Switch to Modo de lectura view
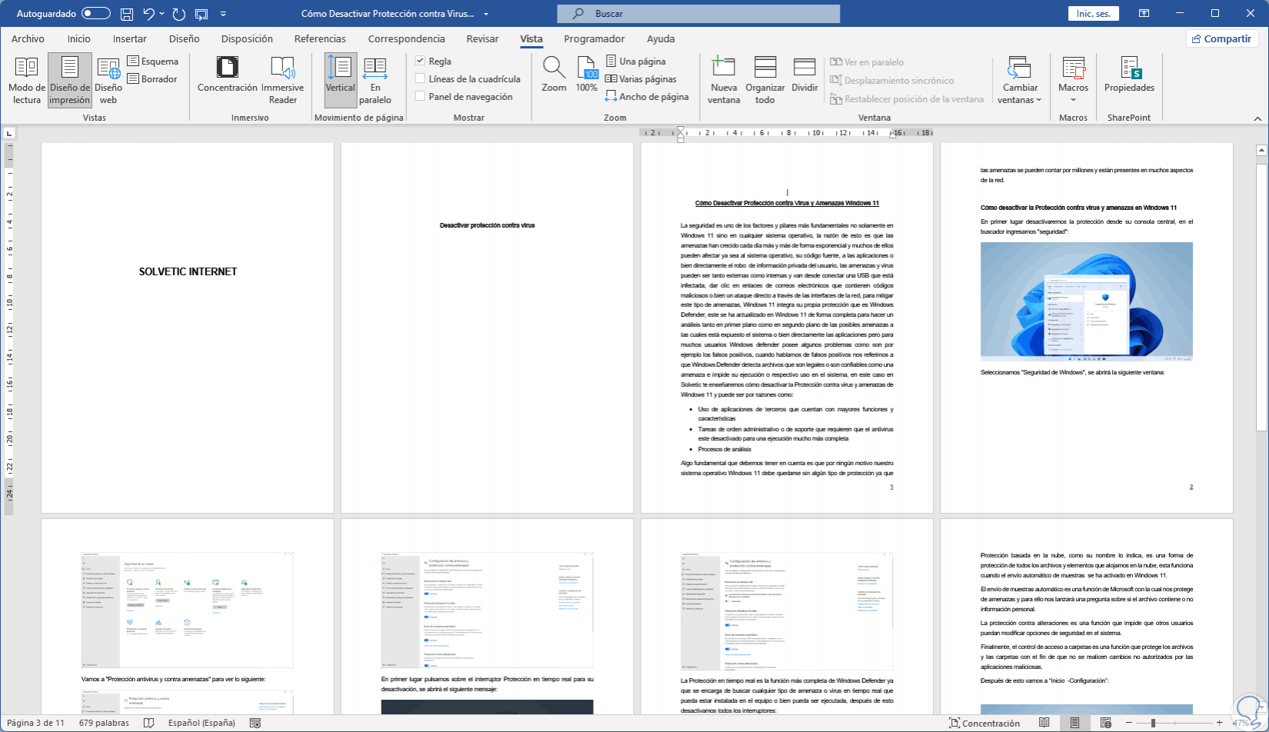 (27, 80)
